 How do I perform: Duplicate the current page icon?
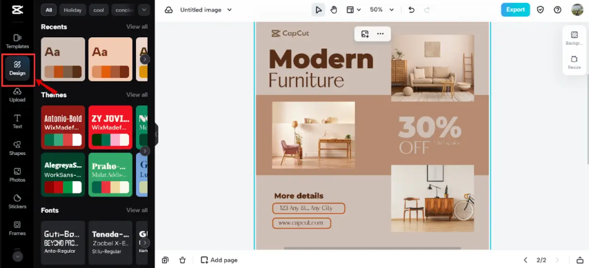coord(166,260)
